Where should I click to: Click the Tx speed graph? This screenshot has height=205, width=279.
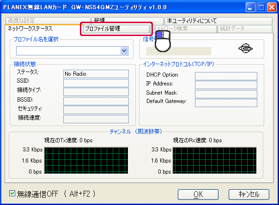click(x=86, y=160)
